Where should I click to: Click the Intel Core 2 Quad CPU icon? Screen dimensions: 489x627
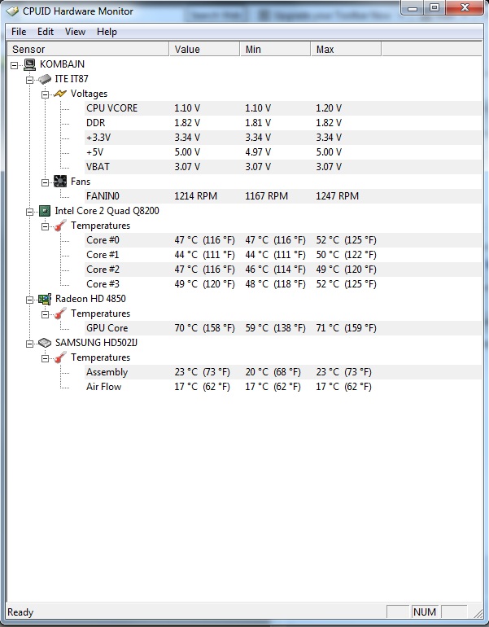click(x=45, y=211)
